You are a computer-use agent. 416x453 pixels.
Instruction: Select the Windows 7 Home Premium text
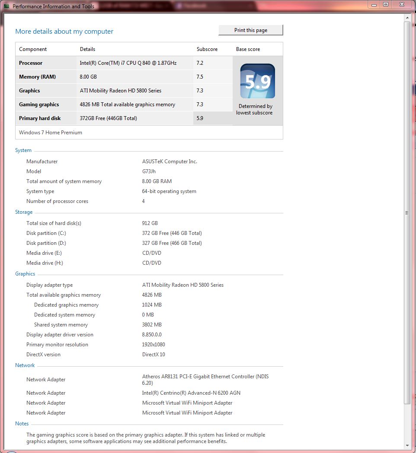pyautogui.click(x=51, y=133)
